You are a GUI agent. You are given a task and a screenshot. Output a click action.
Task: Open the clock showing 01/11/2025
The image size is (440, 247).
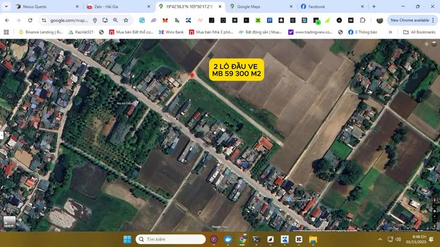pos(416,239)
